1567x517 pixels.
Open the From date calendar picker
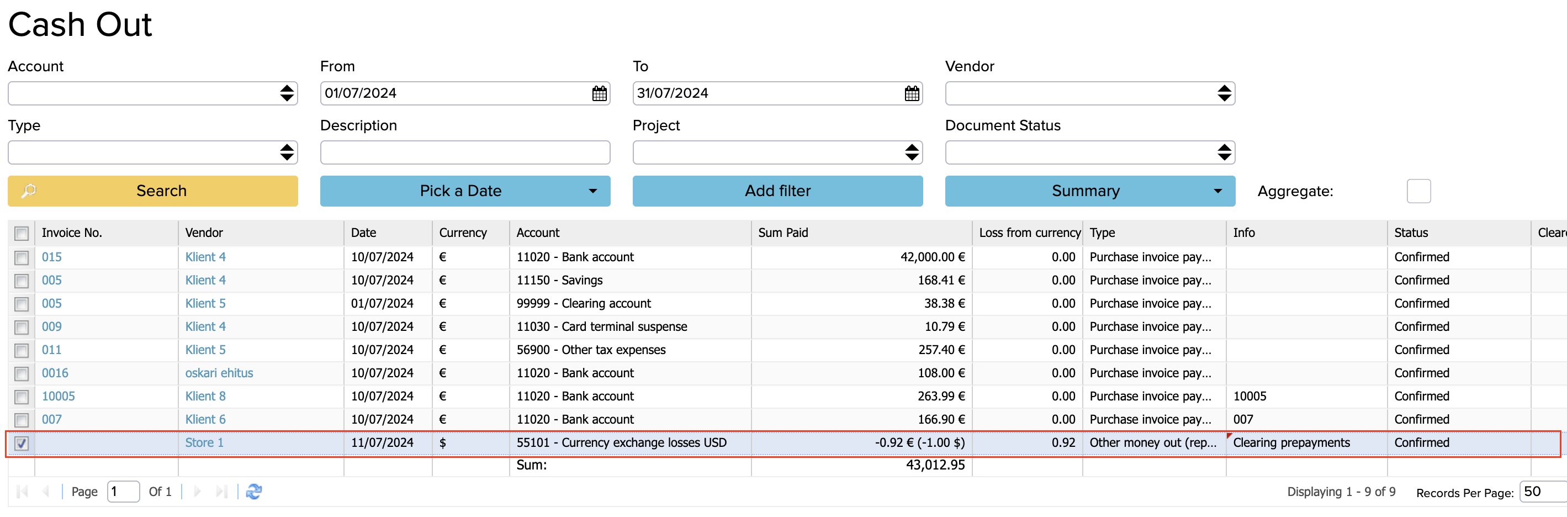click(599, 94)
